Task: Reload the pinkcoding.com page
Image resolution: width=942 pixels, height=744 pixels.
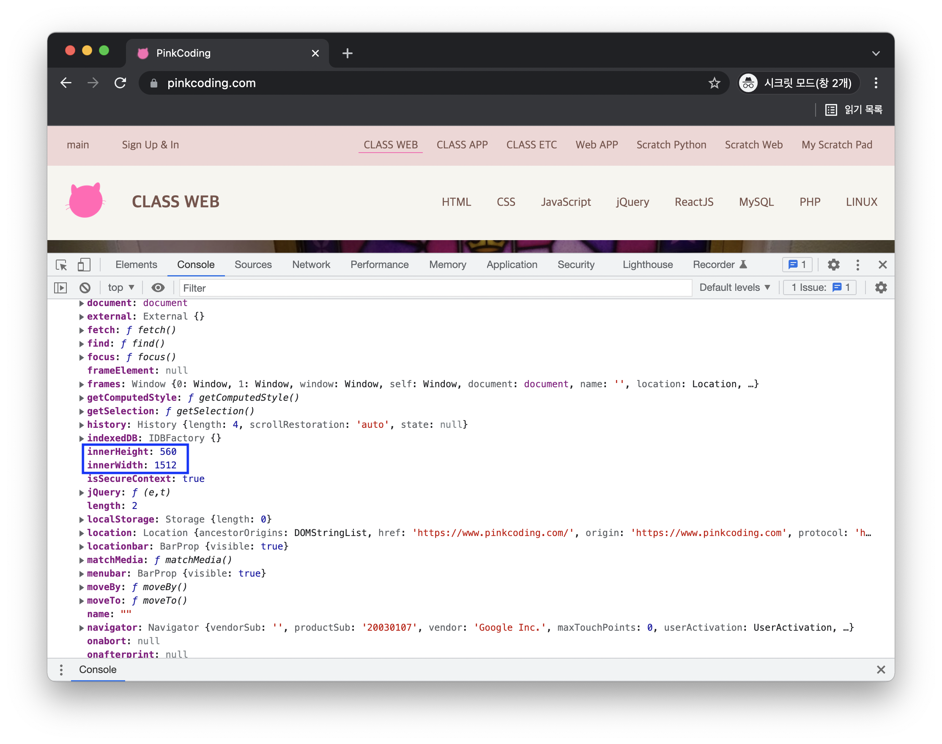Action: 120,83
